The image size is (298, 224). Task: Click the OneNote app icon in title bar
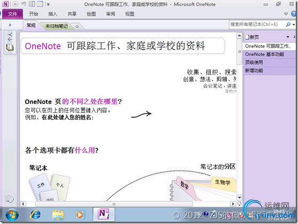5,4
